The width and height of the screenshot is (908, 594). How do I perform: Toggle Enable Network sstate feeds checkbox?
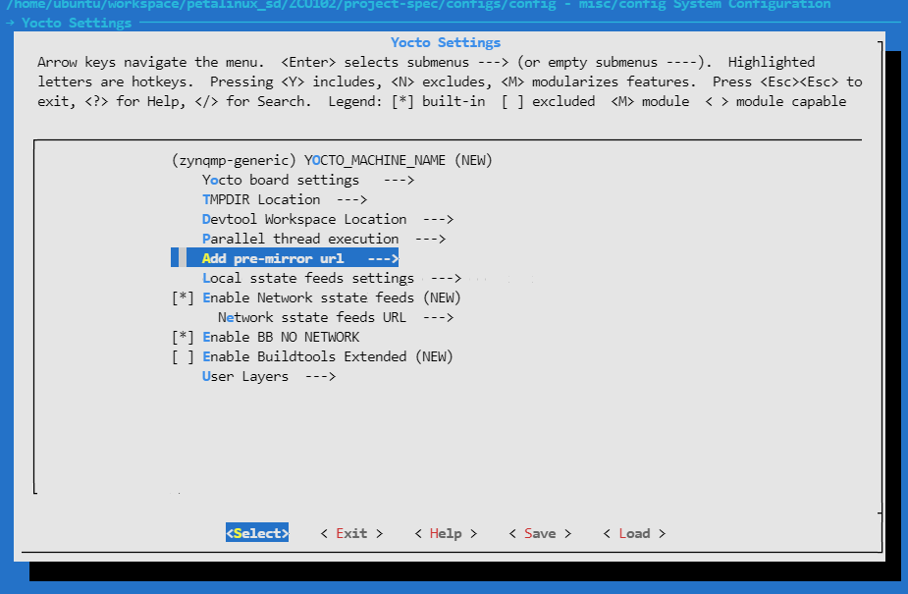(183, 298)
